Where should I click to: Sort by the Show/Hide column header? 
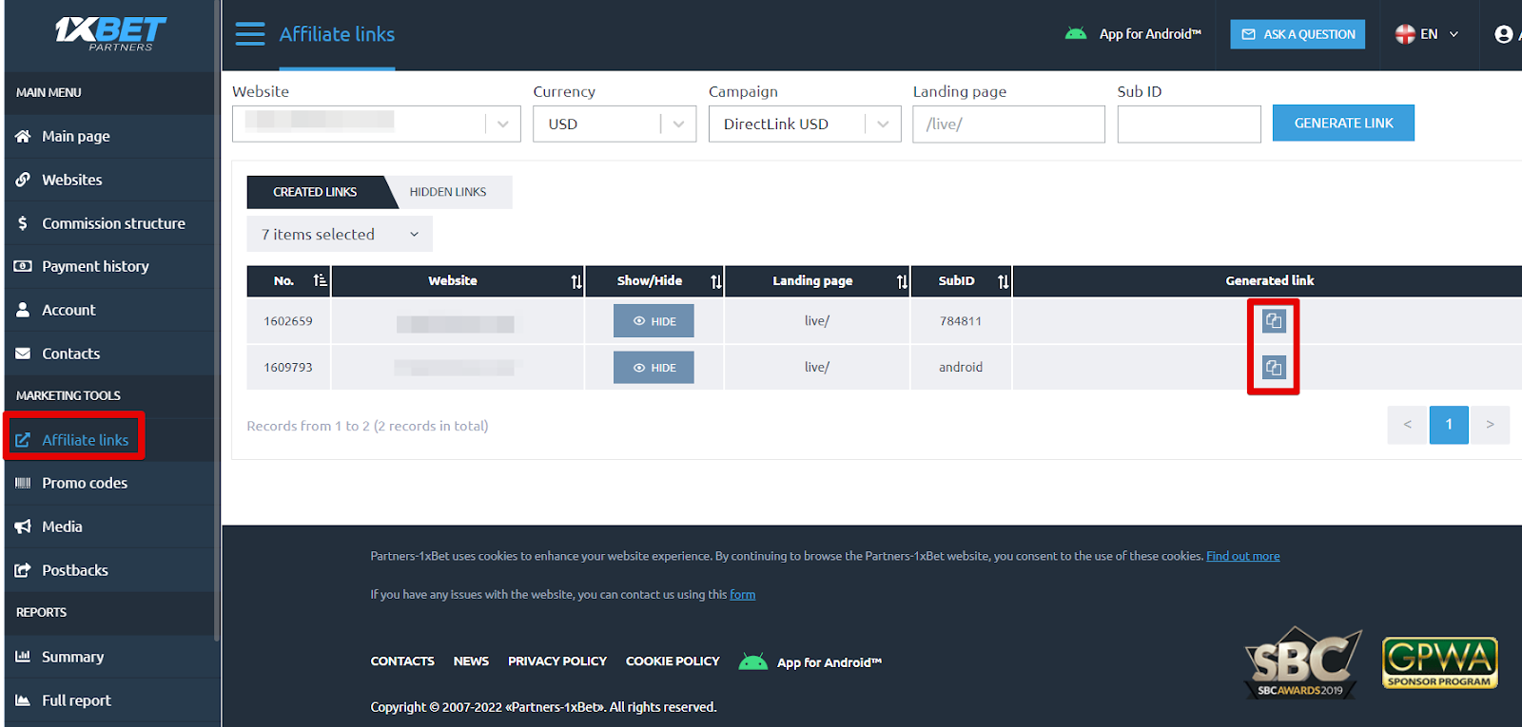[x=716, y=281]
